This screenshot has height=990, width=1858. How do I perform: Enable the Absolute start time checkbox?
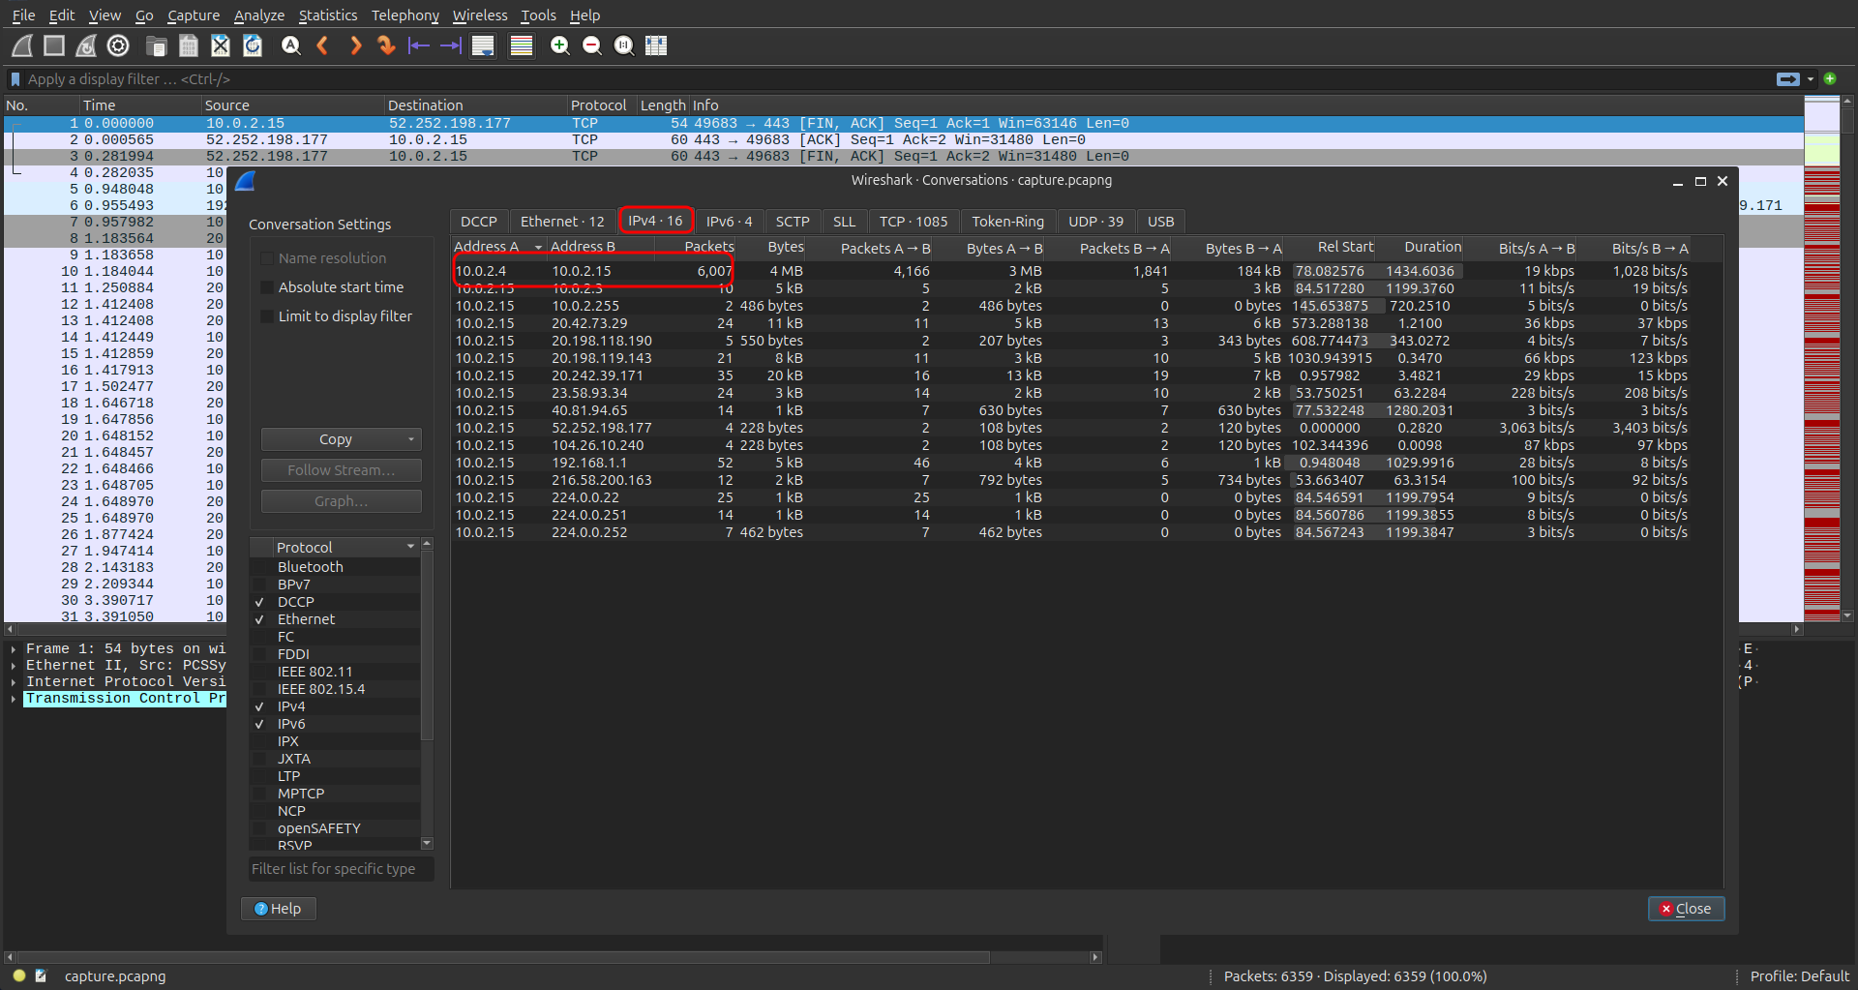[267, 287]
